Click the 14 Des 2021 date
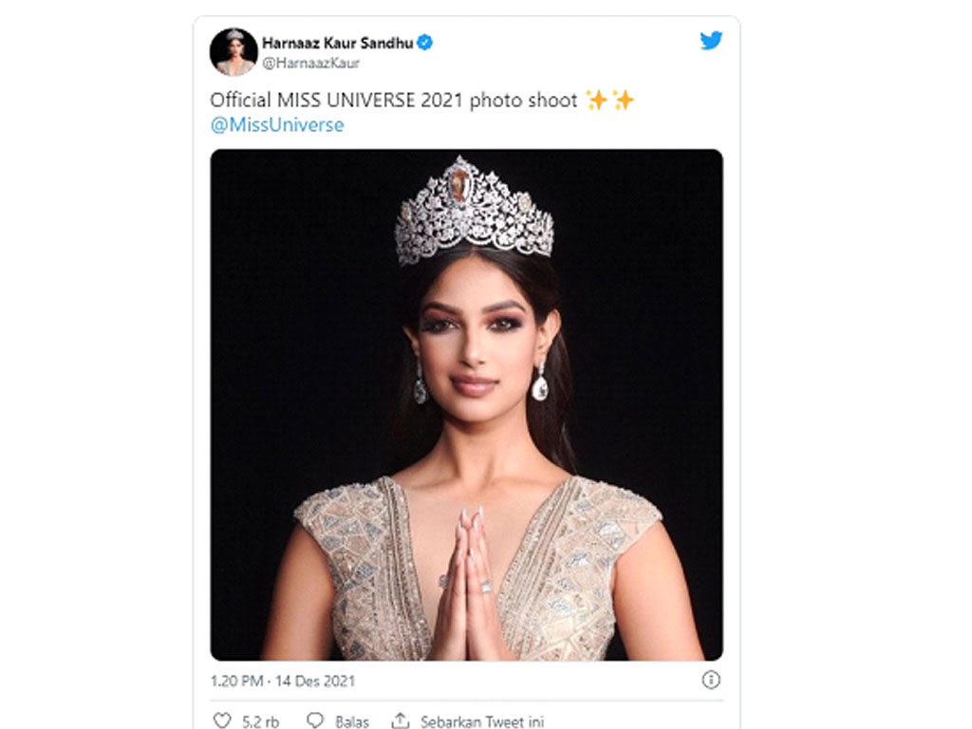 tap(315, 682)
